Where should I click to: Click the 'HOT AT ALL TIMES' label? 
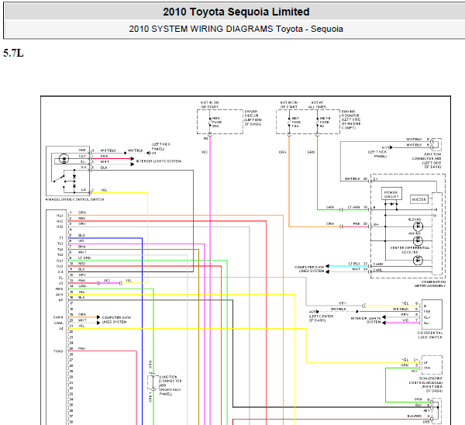coord(317,105)
